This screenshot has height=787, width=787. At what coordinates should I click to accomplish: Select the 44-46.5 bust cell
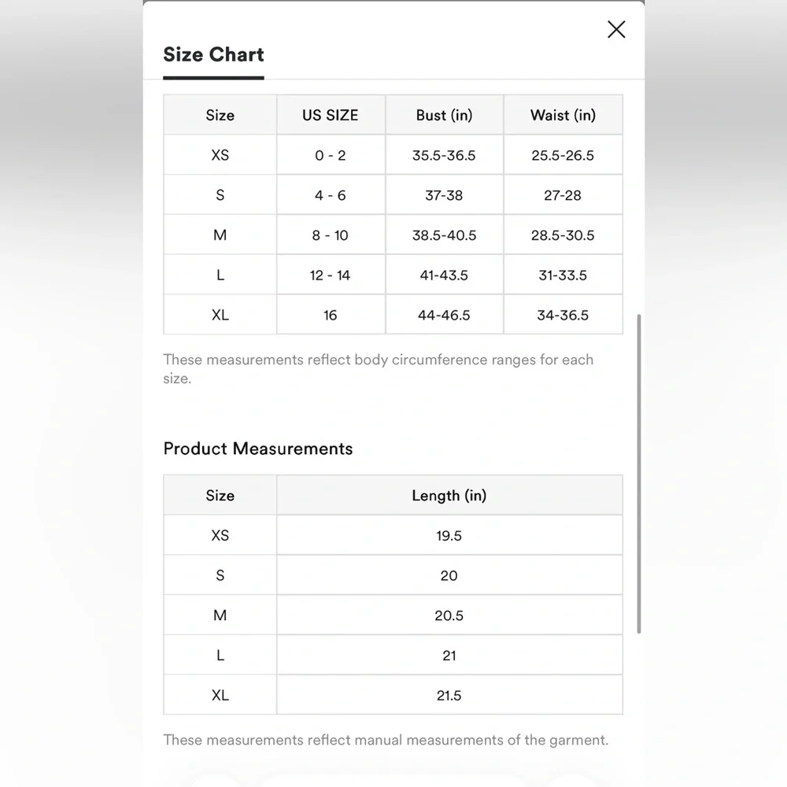(444, 316)
